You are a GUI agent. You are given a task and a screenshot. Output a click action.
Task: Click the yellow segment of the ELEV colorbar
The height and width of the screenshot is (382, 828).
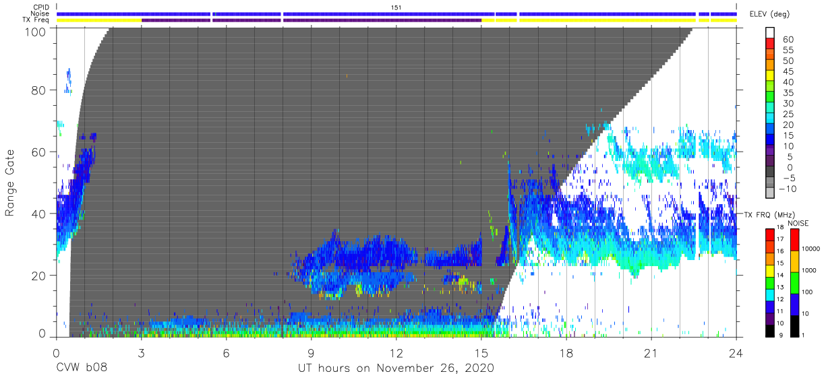point(771,76)
